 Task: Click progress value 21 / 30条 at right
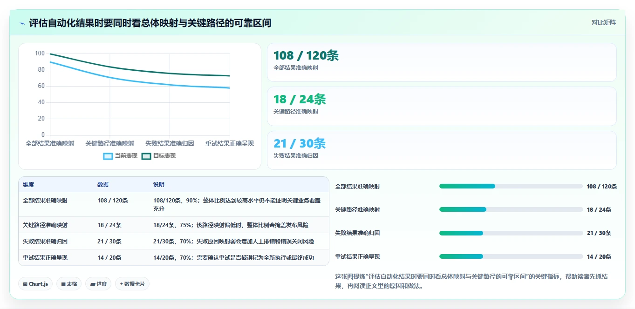point(599,233)
